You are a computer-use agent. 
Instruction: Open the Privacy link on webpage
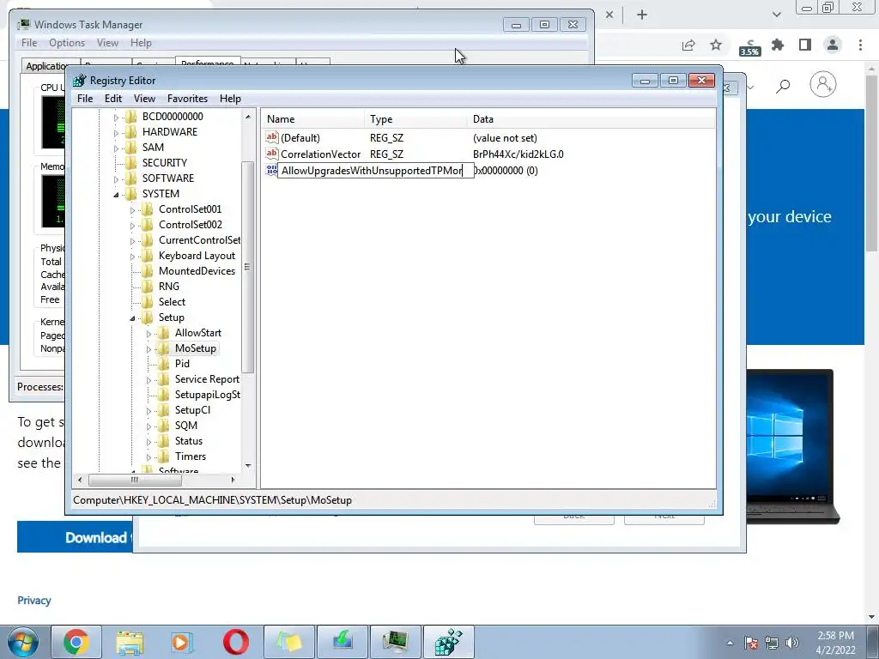click(x=34, y=600)
